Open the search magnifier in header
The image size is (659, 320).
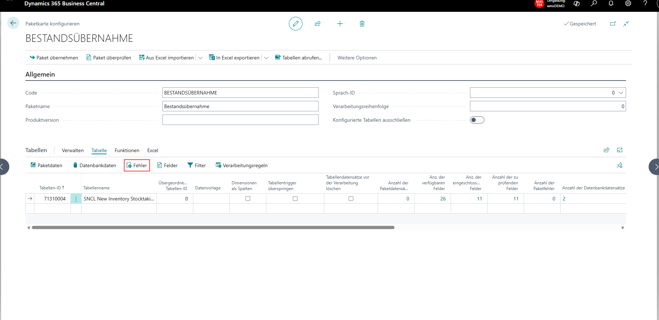click(594, 4)
